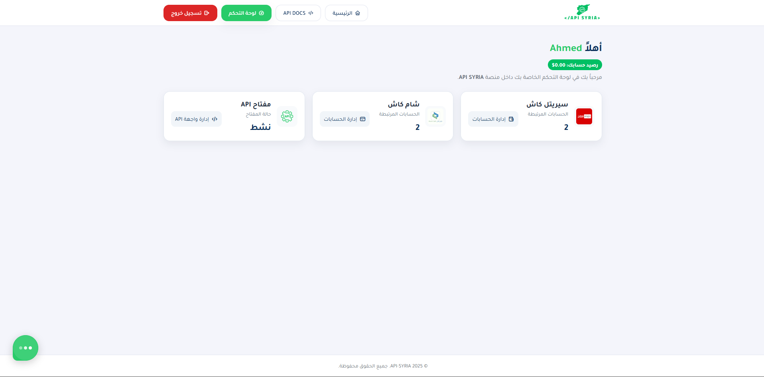Open the chat widget at bottom left
Image resolution: width=764 pixels, height=377 pixels.
click(25, 348)
